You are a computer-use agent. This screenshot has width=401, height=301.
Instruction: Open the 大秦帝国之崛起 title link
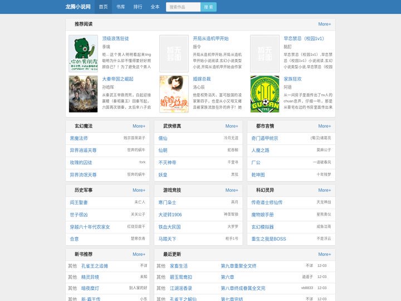point(118,79)
